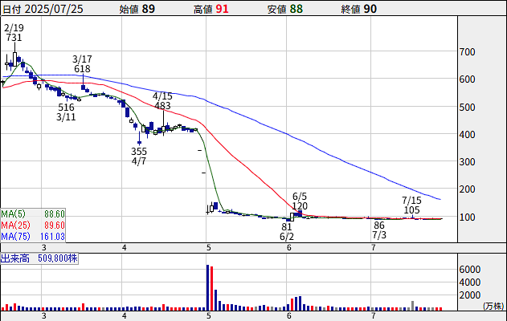Screen dimensions: 507x321
Task: Click the MA(75) legend value 161.03
Action: 52,237
